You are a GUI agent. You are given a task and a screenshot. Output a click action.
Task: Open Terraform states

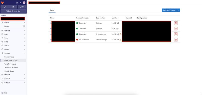(x=13, y=64)
